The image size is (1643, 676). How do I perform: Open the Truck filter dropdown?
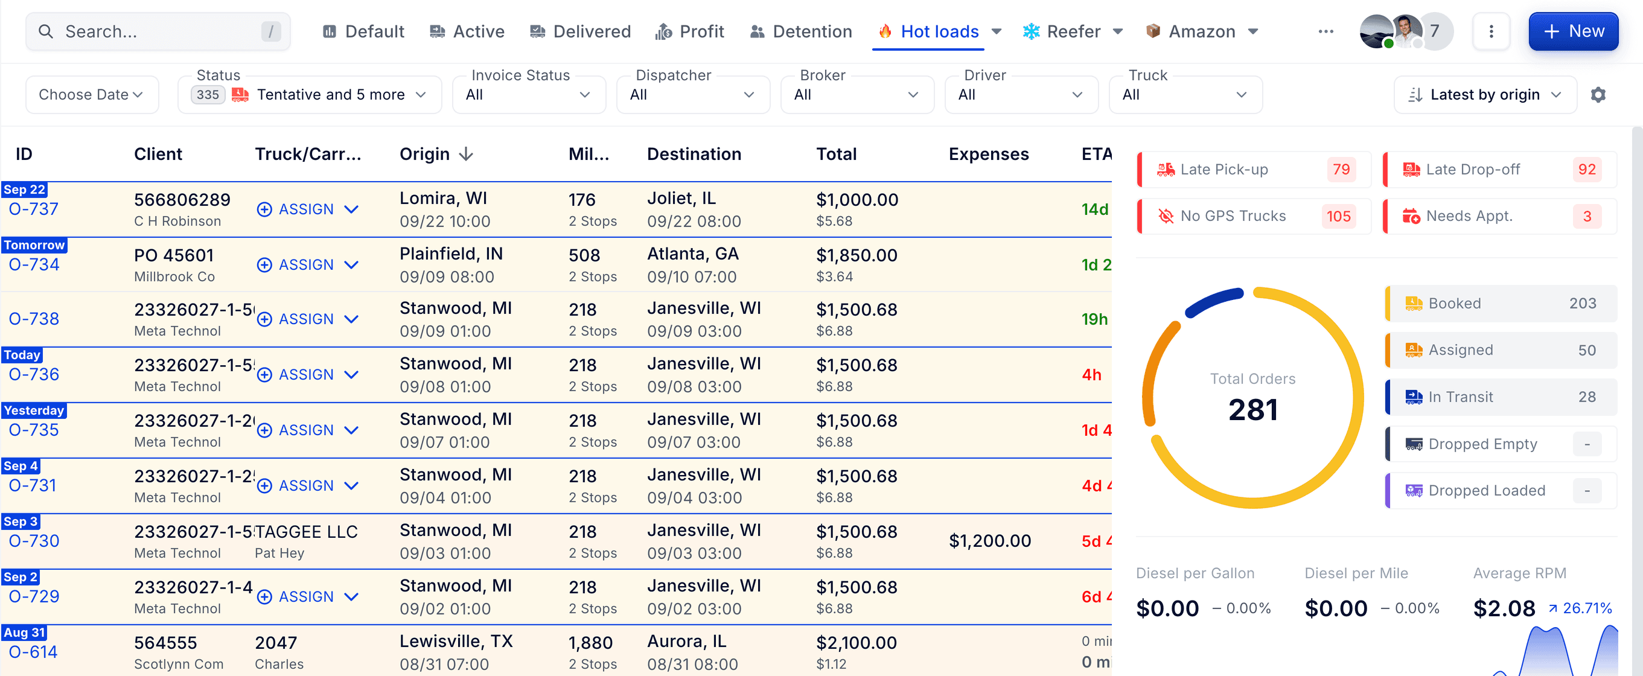[x=1185, y=95]
